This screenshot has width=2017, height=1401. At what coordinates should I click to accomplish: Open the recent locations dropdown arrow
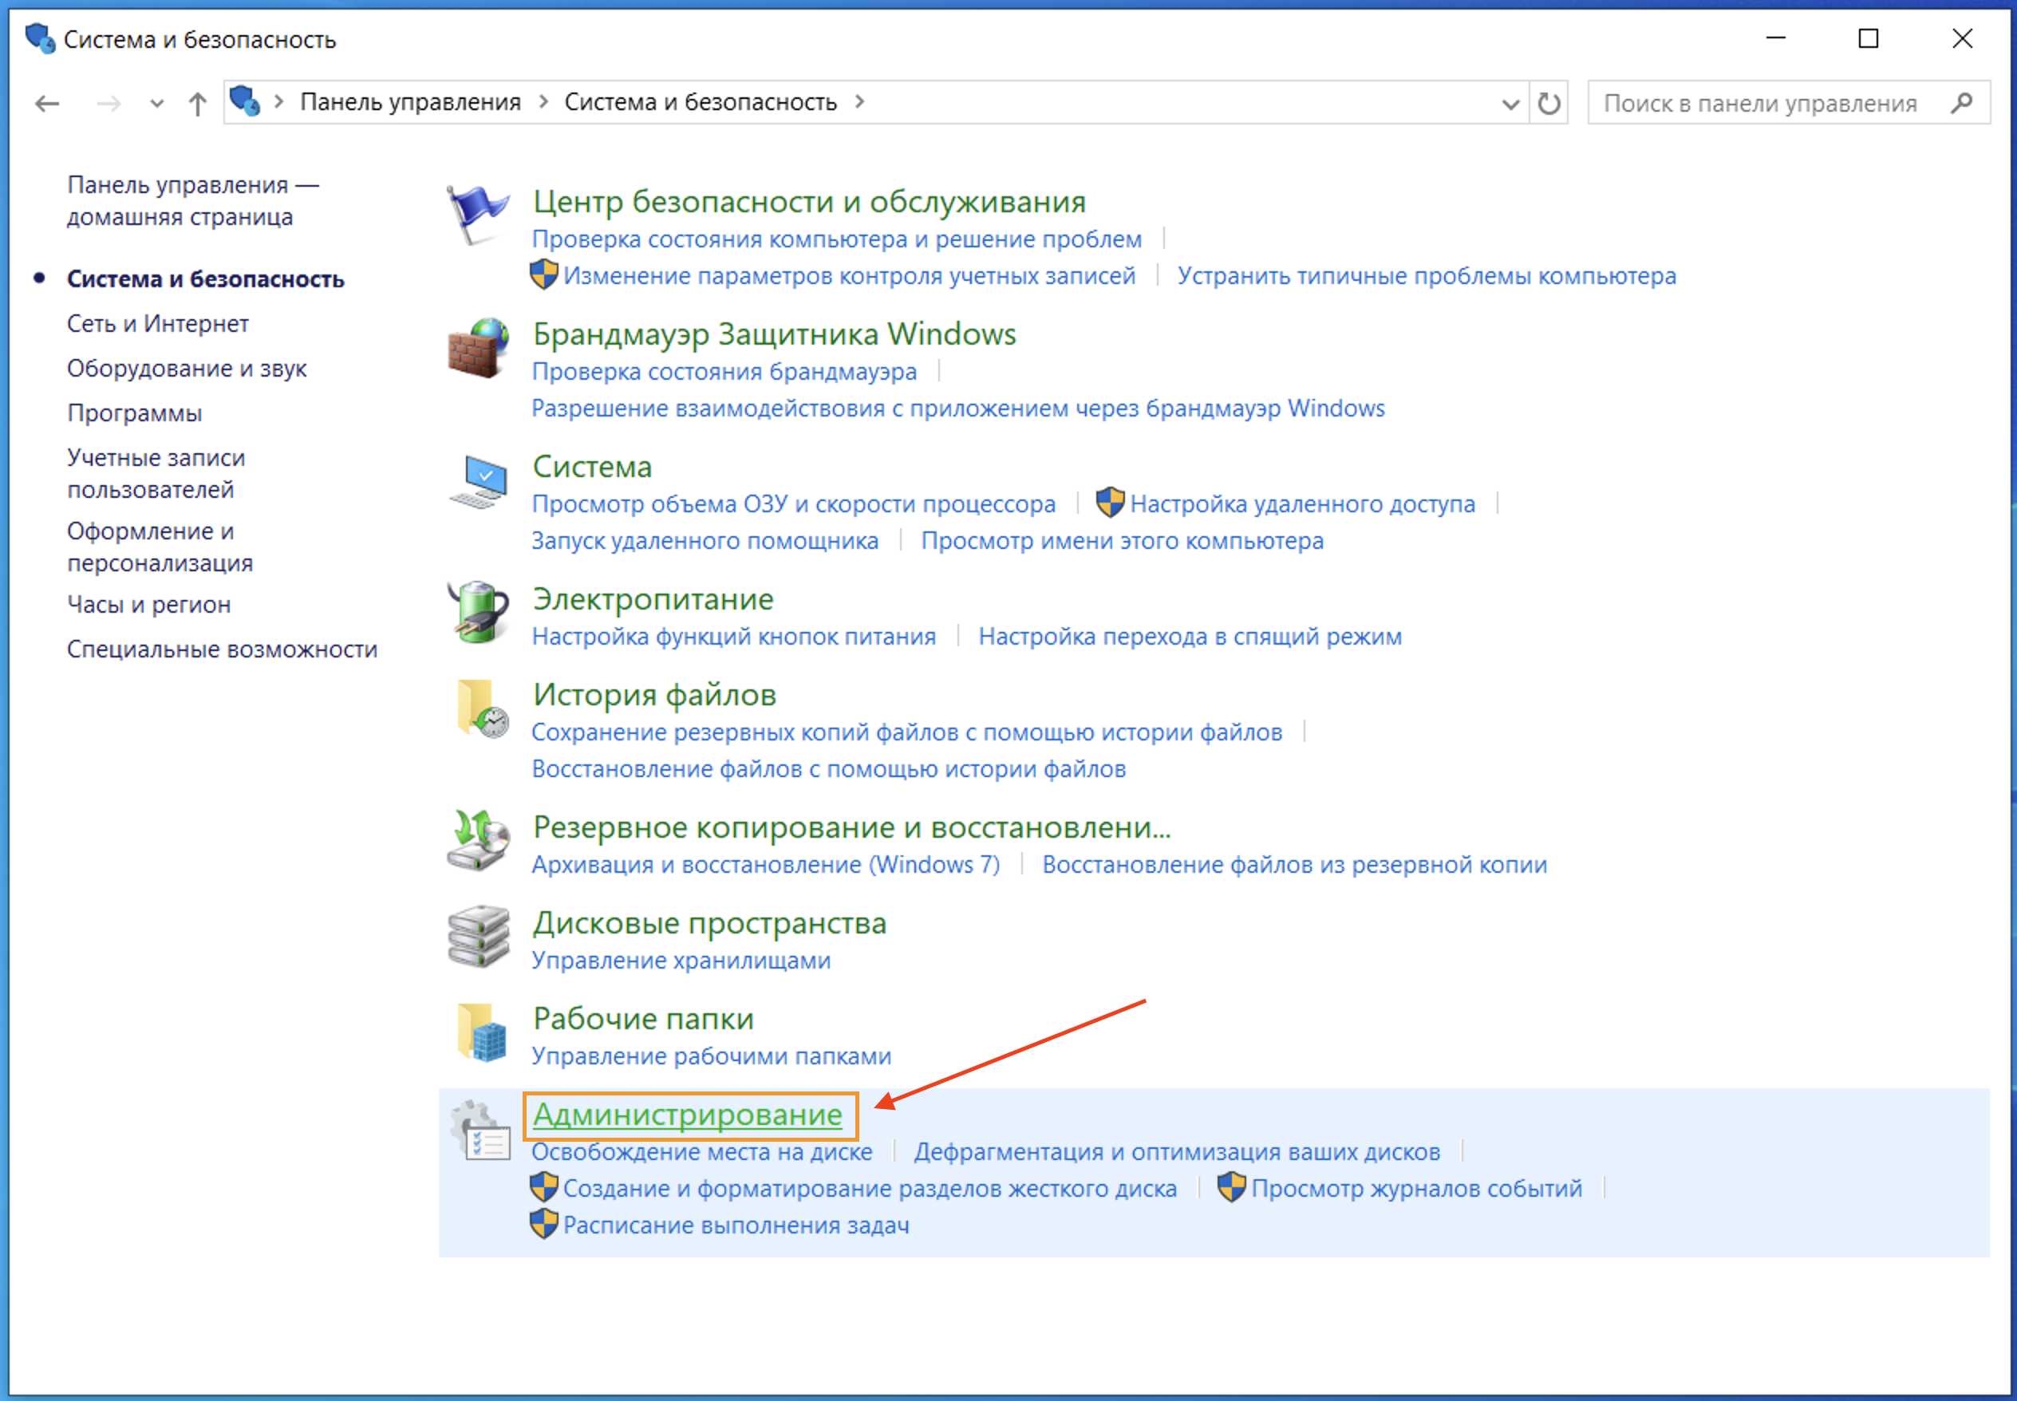click(x=157, y=104)
